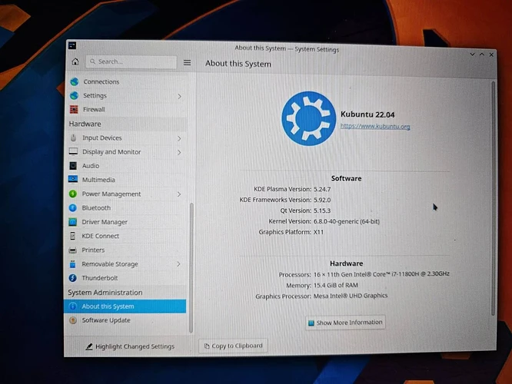512x384 pixels.
Task: Select the Audio module
Action: (90, 166)
